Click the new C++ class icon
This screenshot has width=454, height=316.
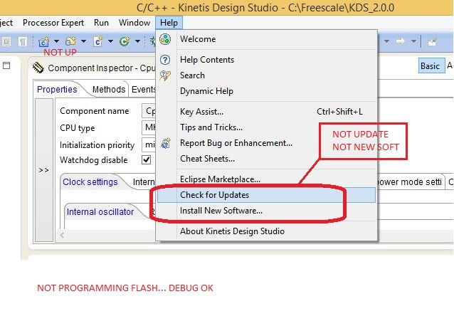point(125,42)
